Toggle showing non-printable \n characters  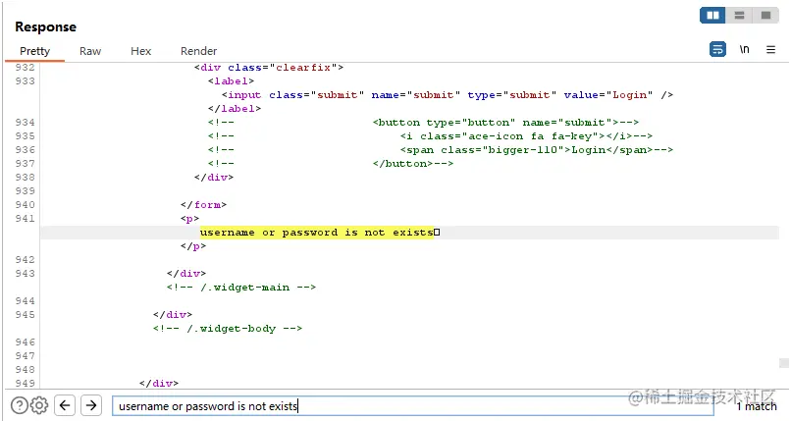point(745,49)
